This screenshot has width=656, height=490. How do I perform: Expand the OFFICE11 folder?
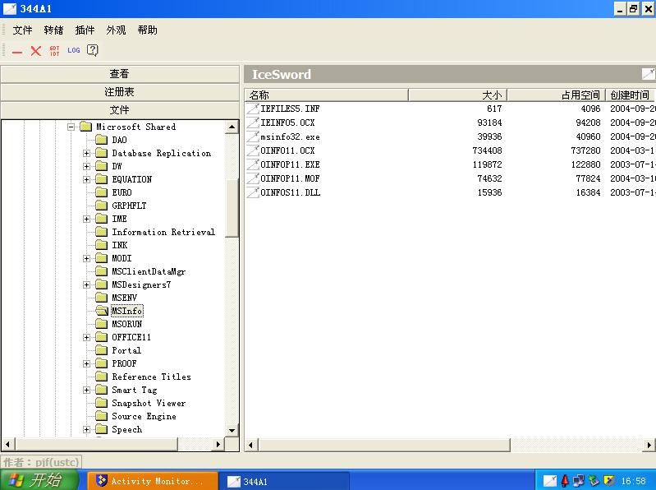click(x=86, y=337)
